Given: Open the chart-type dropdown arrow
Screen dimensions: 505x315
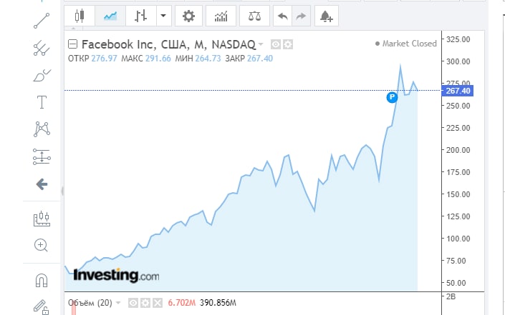Looking at the screenshot, I should (165, 15).
